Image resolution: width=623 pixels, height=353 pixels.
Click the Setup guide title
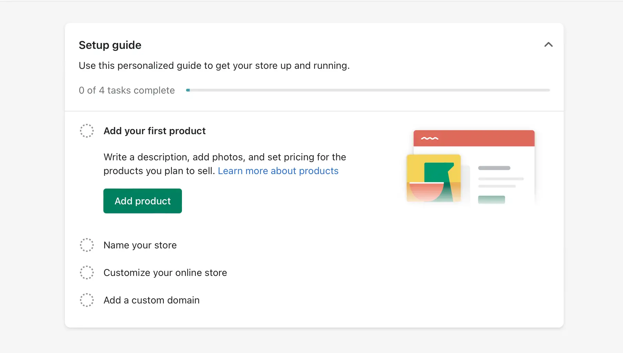(x=110, y=45)
